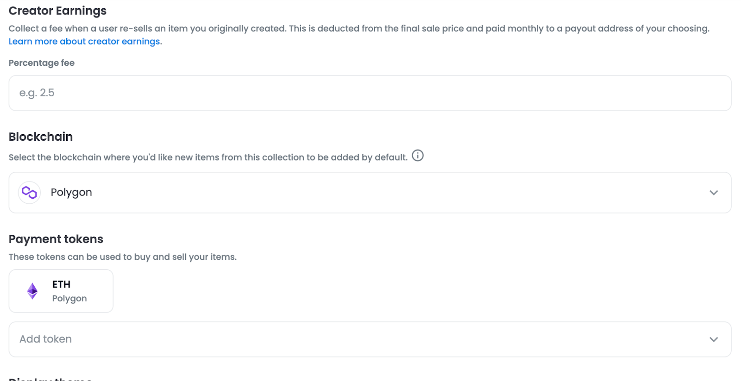Select the ETH Polygon payment token card
The width and height of the screenshot is (741, 381).
pyautogui.click(x=61, y=291)
